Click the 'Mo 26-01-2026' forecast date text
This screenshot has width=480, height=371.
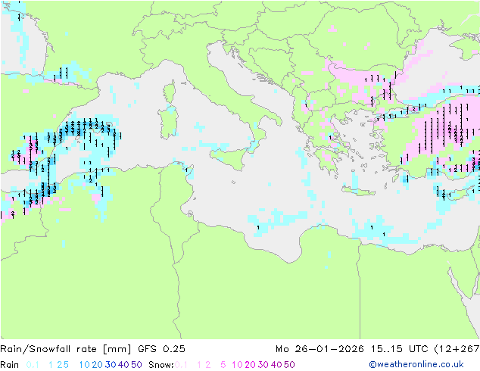point(319,349)
